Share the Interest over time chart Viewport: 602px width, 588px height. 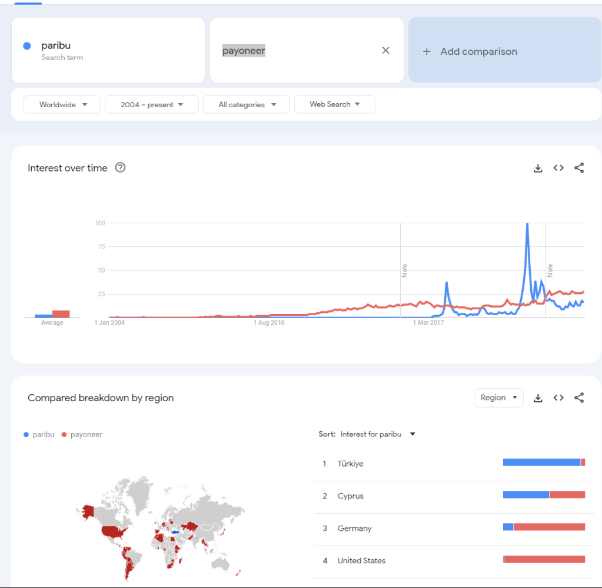point(579,168)
